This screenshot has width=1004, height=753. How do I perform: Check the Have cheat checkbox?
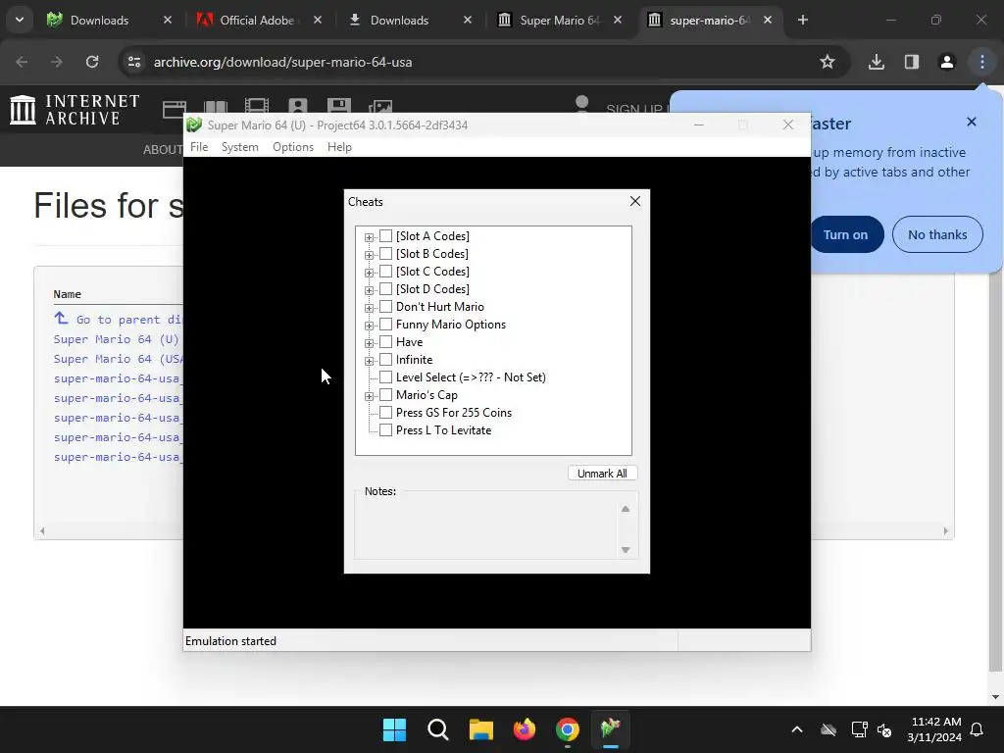(386, 341)
